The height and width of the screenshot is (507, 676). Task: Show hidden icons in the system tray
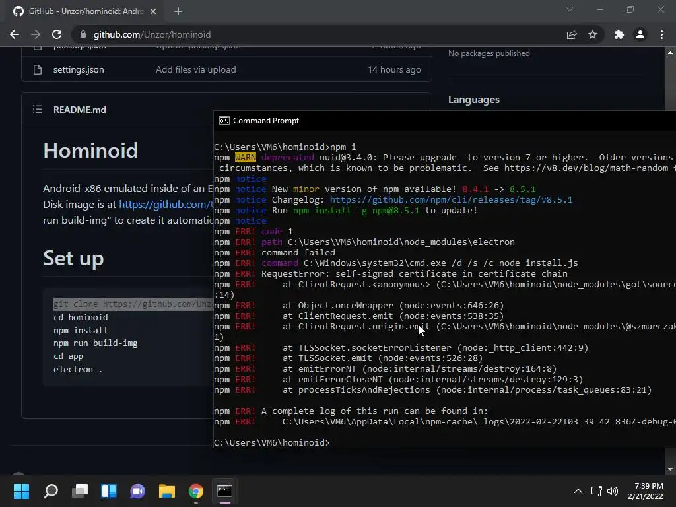tap(578, 491)
